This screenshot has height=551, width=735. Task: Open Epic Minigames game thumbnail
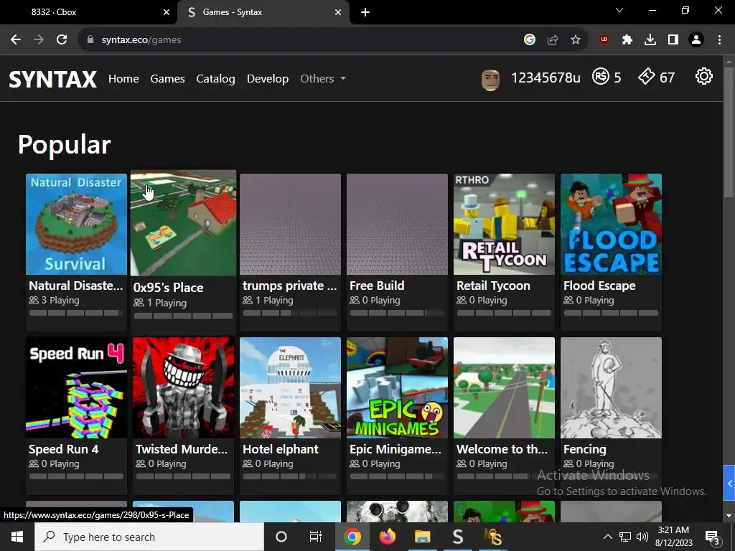397,387
